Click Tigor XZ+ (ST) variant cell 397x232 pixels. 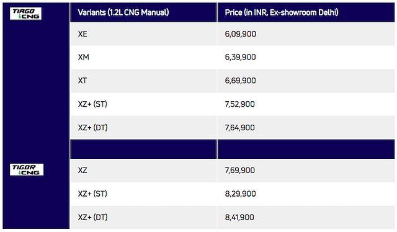143,194
